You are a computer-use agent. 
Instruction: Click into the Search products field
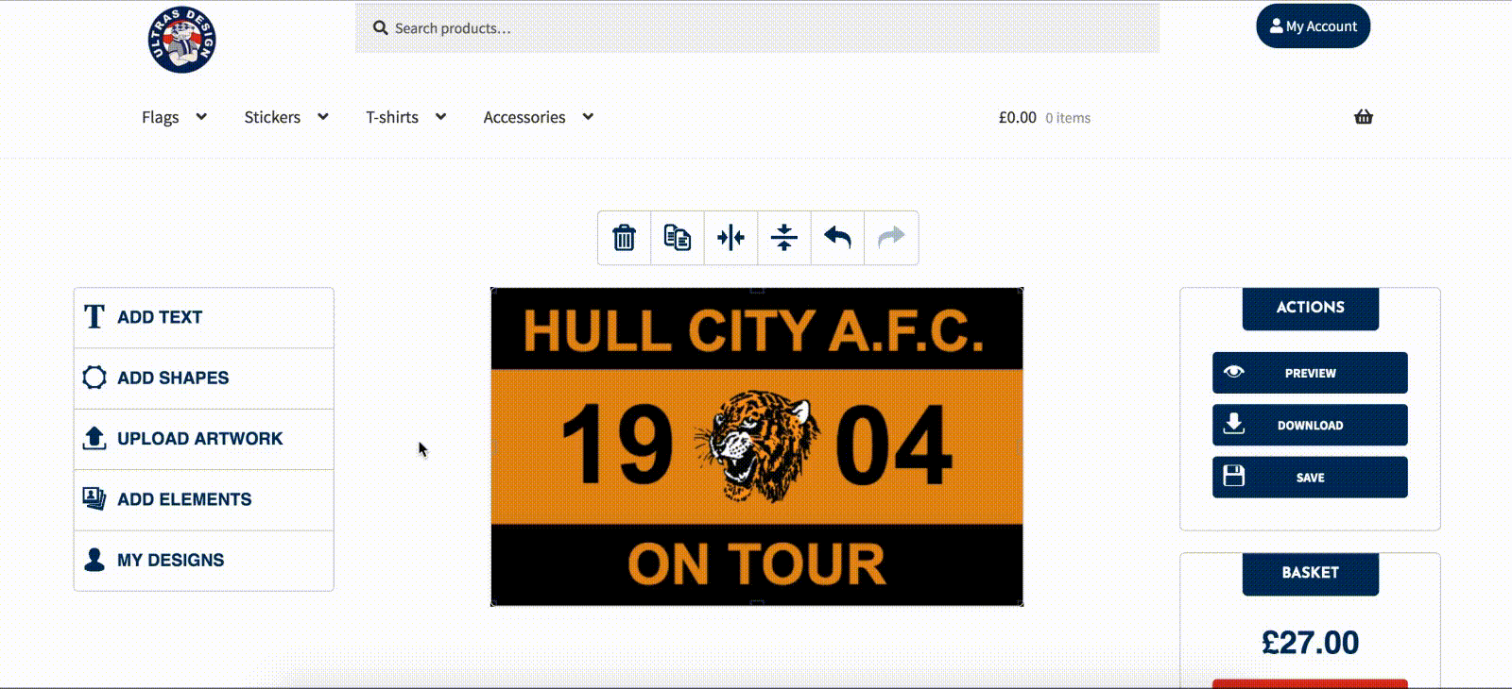coord(757,28)
